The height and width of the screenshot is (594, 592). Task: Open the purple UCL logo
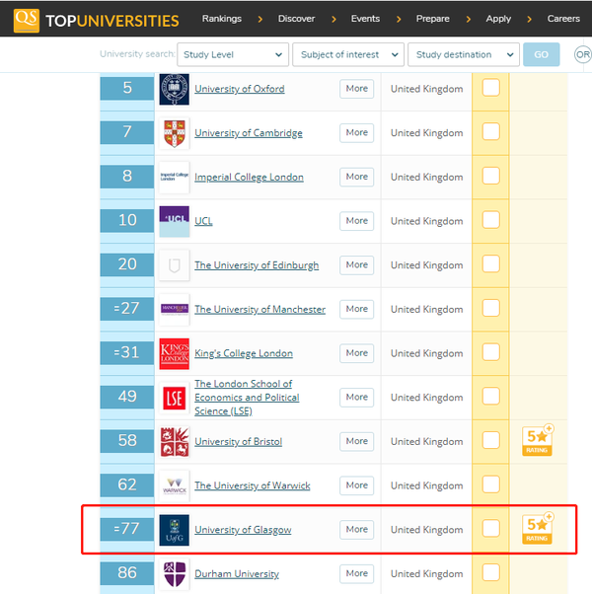tap(175, 222)
